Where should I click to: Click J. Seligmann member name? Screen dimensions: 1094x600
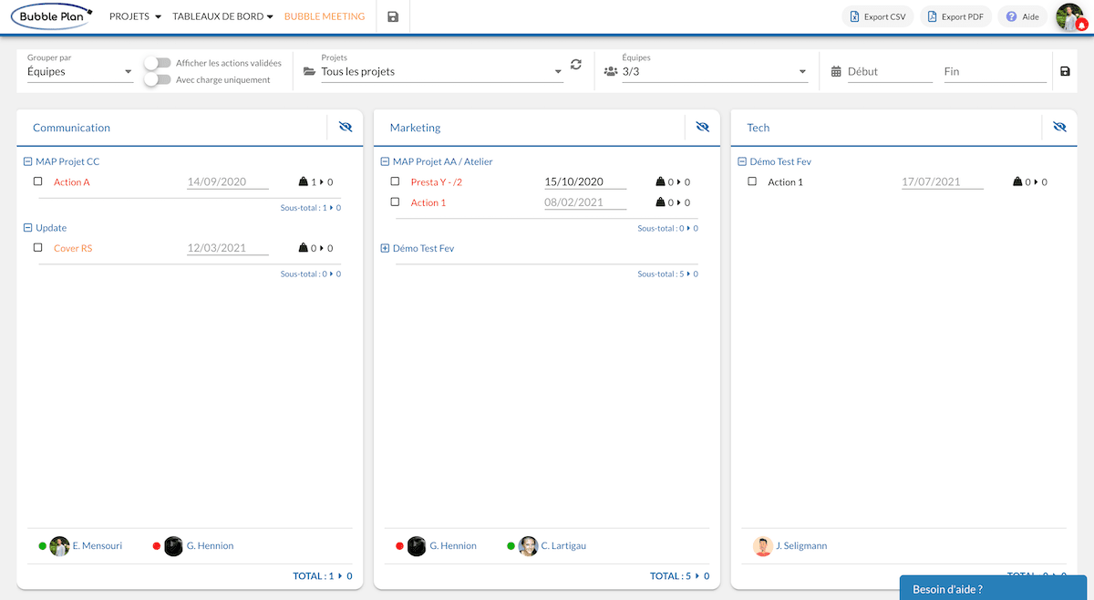click(801, 546)
